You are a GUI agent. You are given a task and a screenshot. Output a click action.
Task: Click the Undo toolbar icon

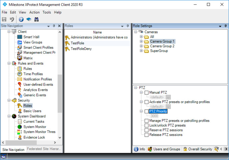[x=12, y=19]
